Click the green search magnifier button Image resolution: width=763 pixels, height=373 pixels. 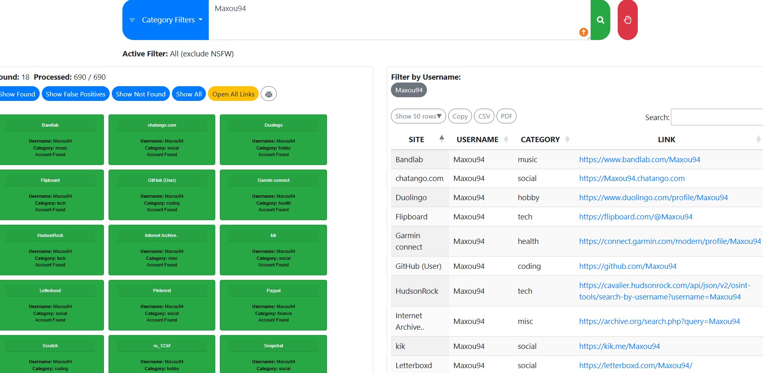[600, 20]
